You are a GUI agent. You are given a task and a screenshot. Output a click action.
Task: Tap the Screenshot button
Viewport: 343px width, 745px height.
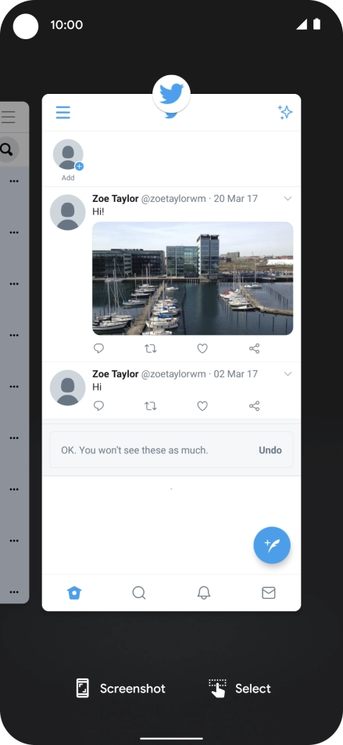tap(121, 688)
